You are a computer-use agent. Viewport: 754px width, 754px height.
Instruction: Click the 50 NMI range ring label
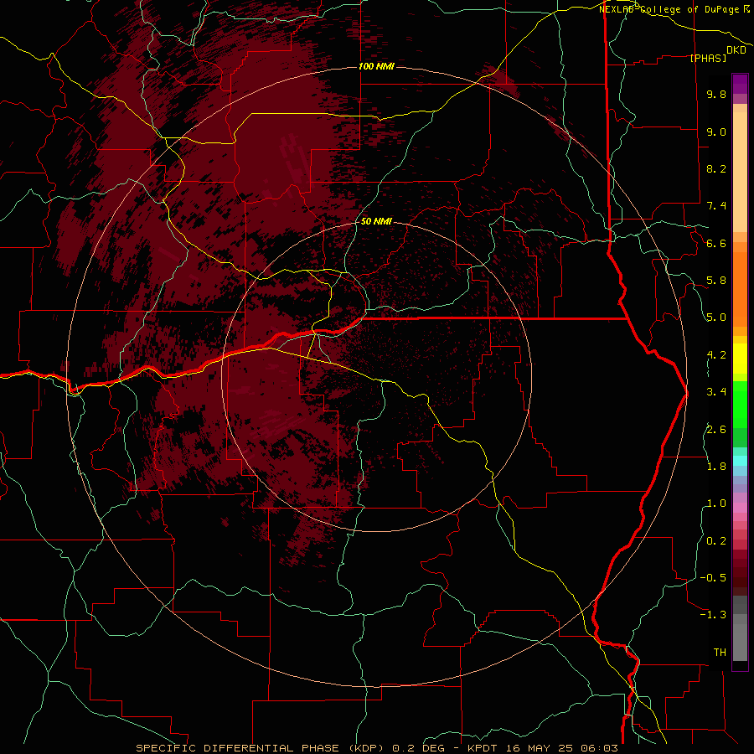pyautogui.click(x=376, y=221)
